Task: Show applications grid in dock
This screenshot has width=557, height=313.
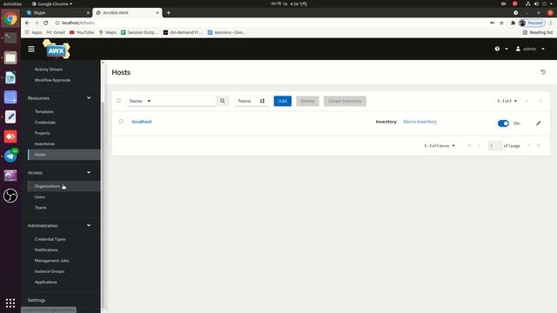Action: [10, 303]
